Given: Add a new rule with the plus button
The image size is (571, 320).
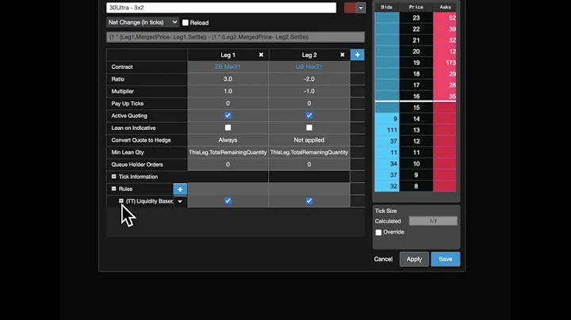Looking at the screenshot, I should click(180, 189).
